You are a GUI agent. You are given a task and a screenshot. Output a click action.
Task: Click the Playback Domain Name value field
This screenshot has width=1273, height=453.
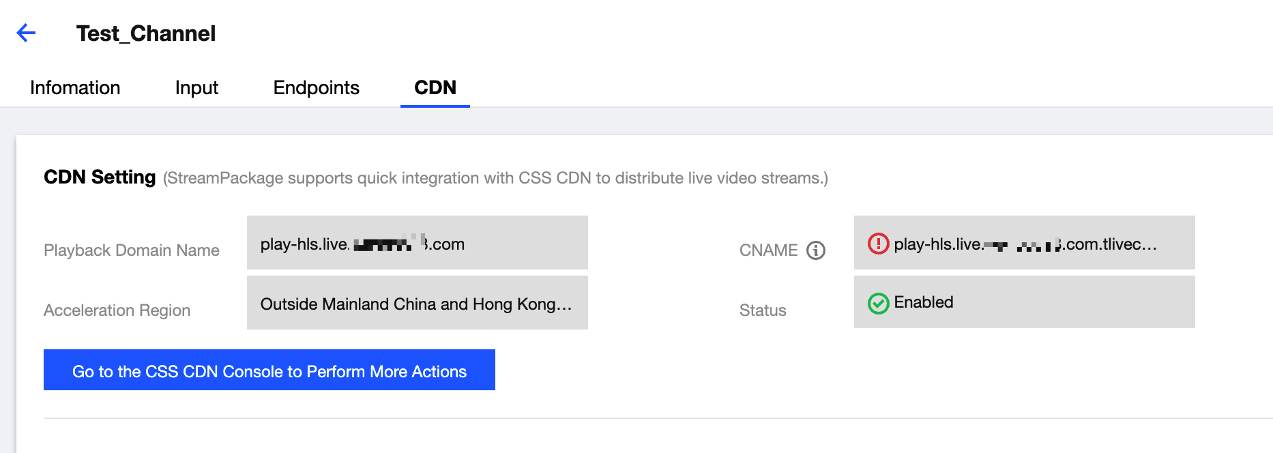pyautogui.click(x=417, y=244)
